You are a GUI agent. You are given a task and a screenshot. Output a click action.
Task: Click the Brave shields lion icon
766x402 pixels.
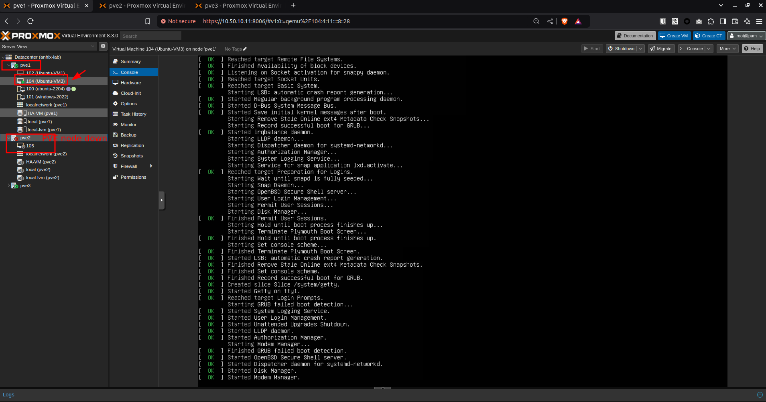pos(565,21)
